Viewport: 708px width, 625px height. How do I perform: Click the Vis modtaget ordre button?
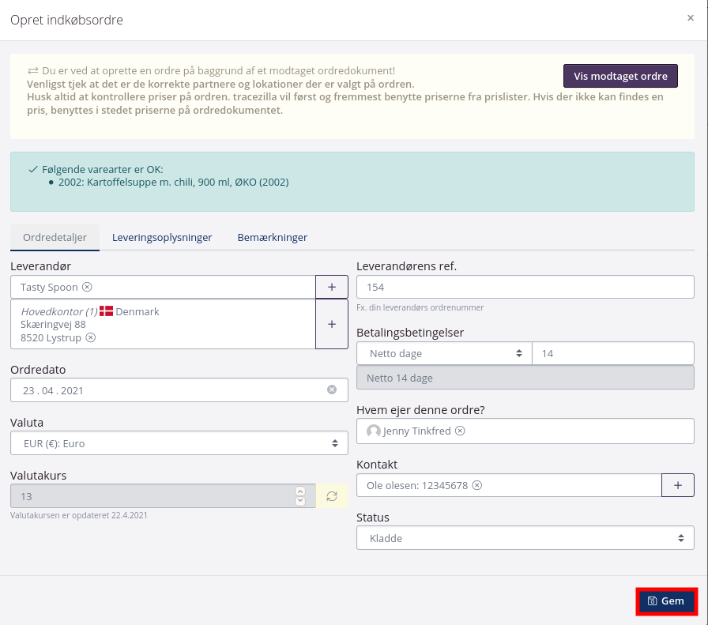point(620,76)
